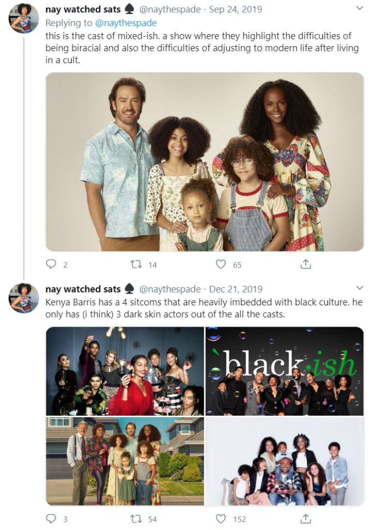Like the Dec 21 Kenya Barris tweet
The image size is (371, 530).
pyautogui.click(x=220, y=518)
